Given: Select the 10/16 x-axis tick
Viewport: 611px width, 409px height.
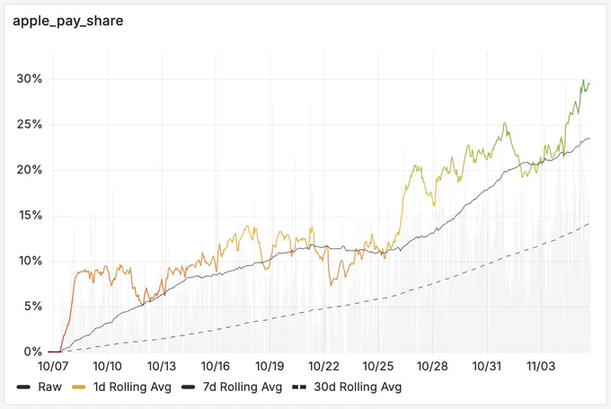Looking at the screenshot, I should tap(216, 366).
